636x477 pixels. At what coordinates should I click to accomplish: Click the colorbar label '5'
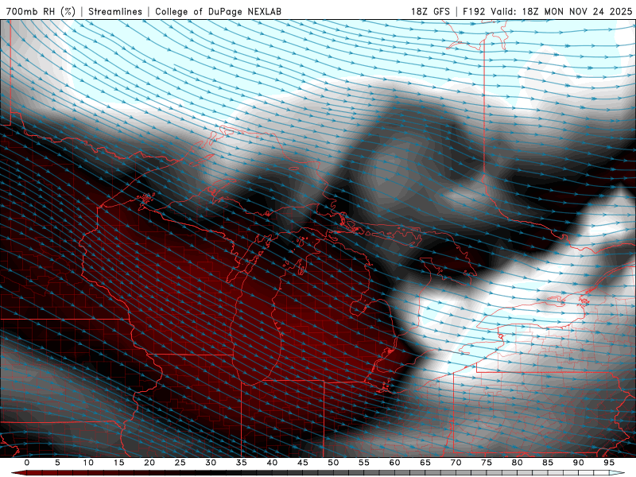tap(57, 463)
